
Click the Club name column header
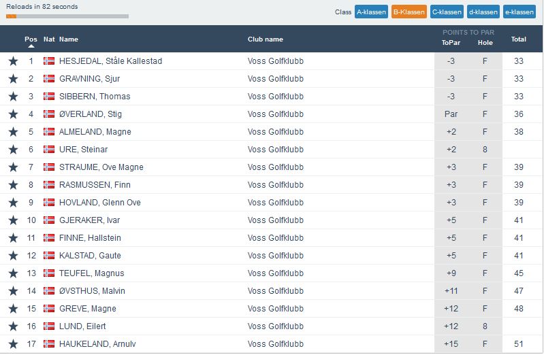click(x=265, y=39)
